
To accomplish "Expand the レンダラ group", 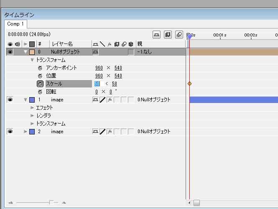I will (x=32, y=116).
